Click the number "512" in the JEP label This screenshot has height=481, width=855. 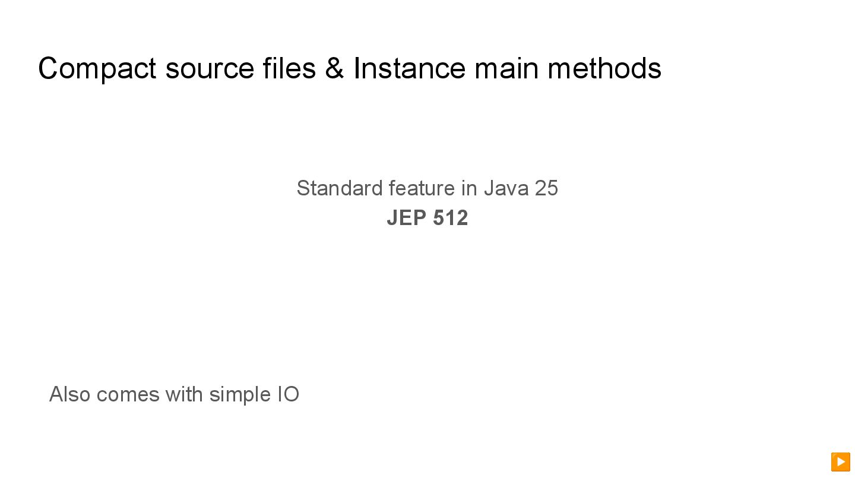click(x=450, y=218)
